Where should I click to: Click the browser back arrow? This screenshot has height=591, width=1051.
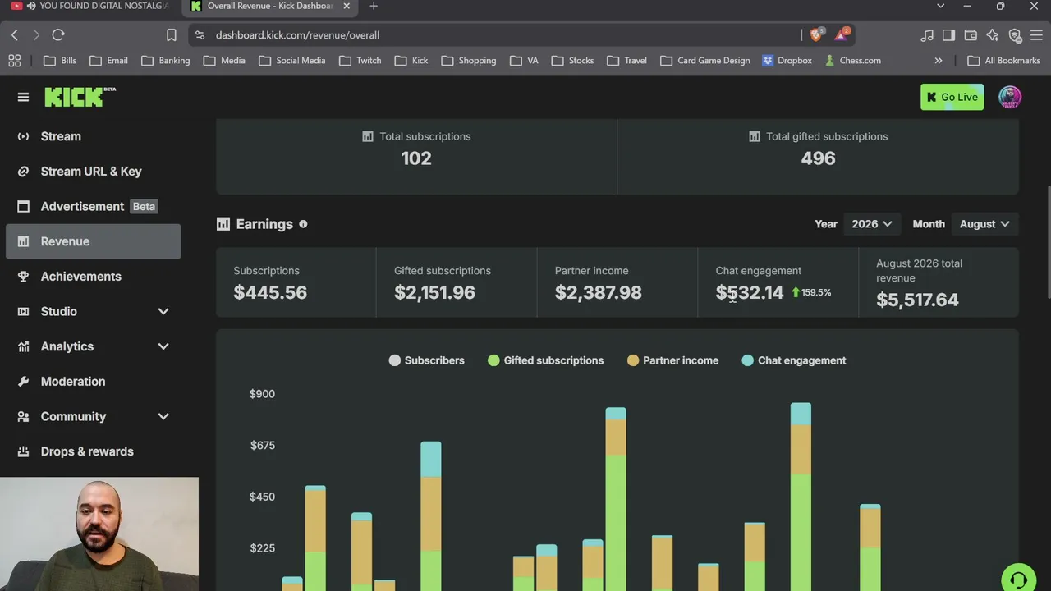pos(15,35)
